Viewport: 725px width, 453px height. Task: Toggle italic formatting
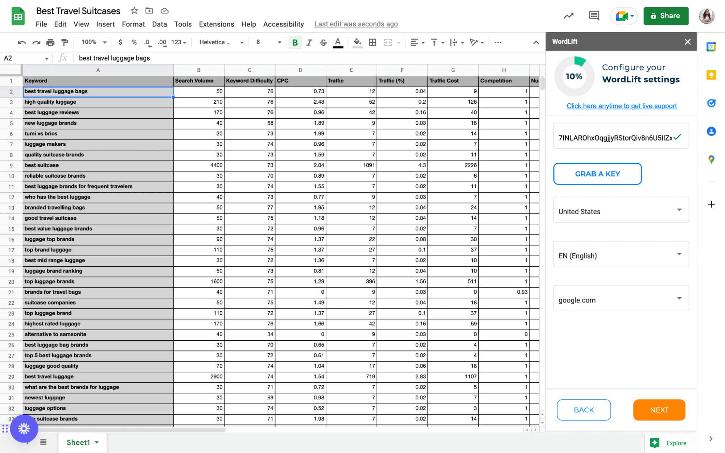[x=309, y=42]
